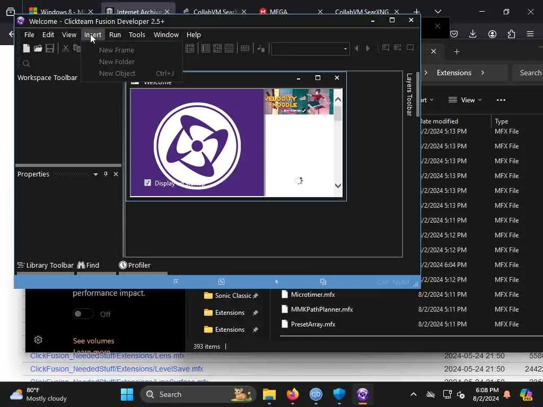The width and height of the screenshot is (543, 407).
Task: Select the Microtimer.mfx file
Action: (313, 295)
